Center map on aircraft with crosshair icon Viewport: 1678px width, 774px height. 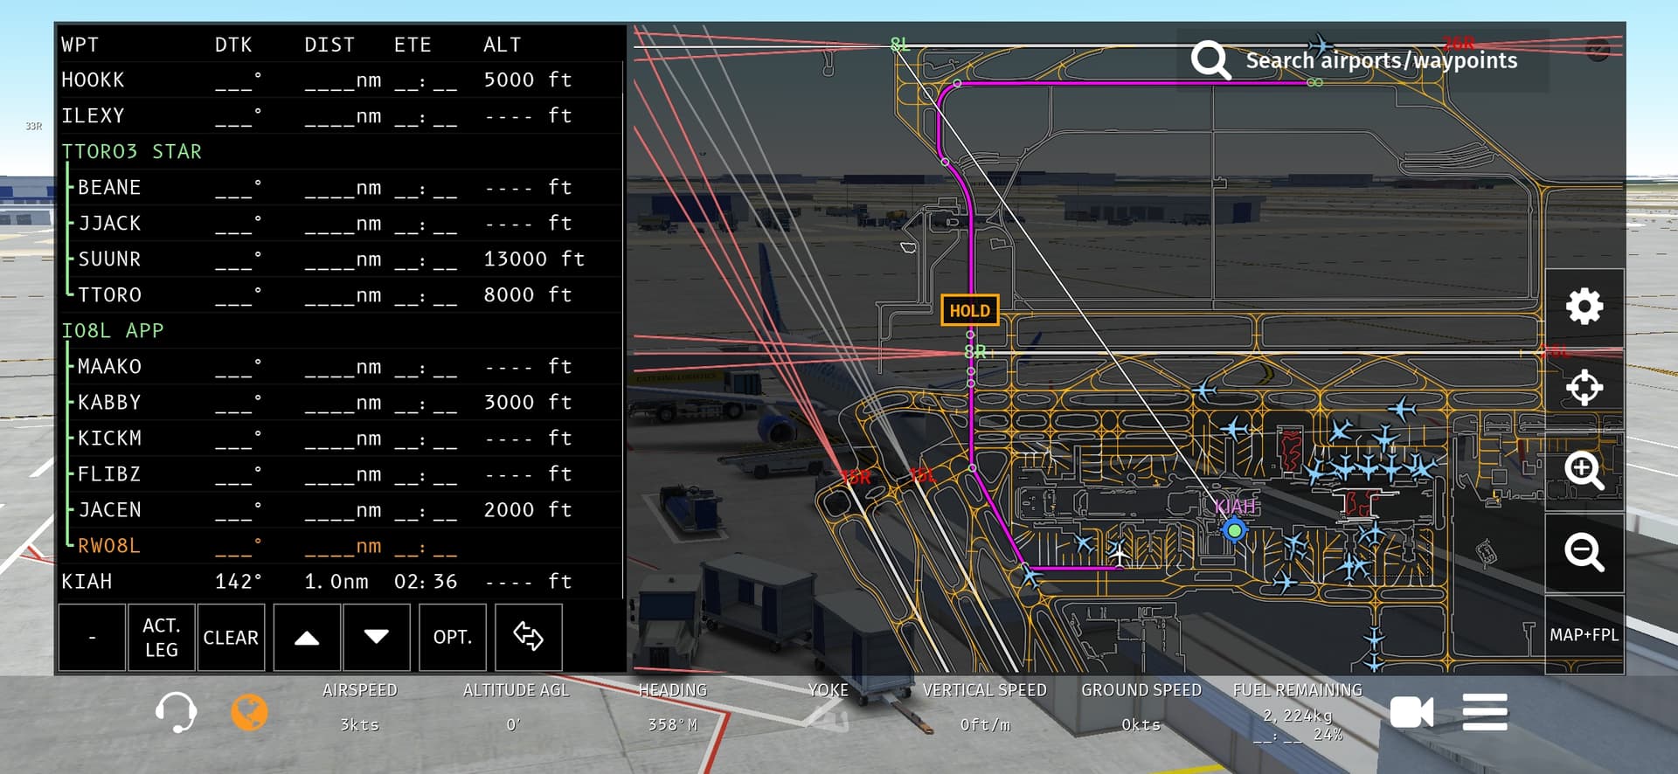click(1584, 388)
